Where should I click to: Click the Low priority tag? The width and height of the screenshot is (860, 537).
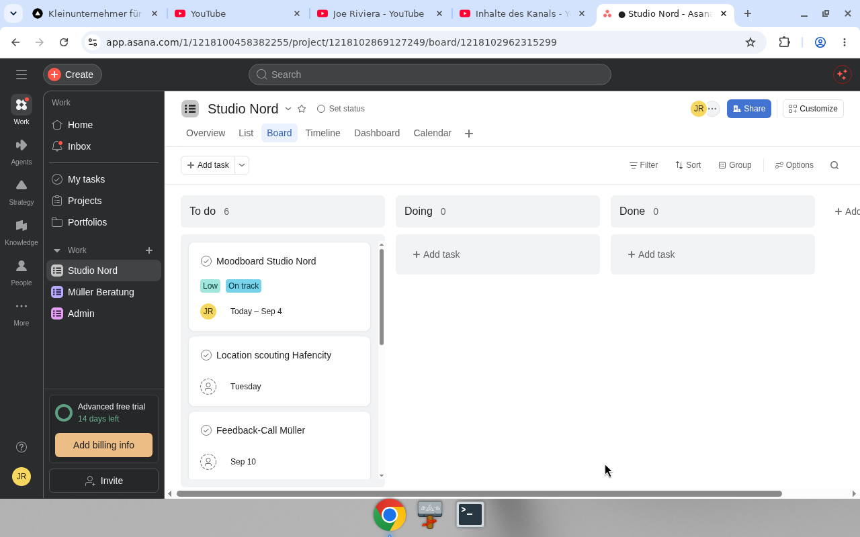[x=210, y=286]
